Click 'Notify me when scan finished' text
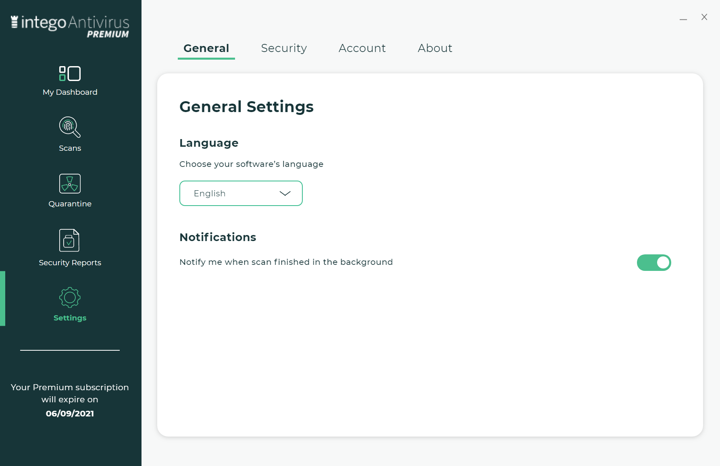 coord(286,262)
